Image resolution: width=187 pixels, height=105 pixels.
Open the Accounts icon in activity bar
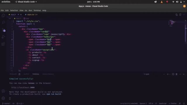click(3, 91)
